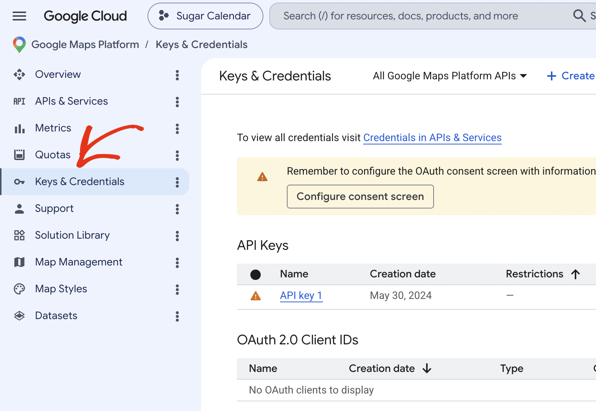This screenshot has width=596, height=411.
Task: Sort API keys by Creation date column
Action: pos(403,274)
